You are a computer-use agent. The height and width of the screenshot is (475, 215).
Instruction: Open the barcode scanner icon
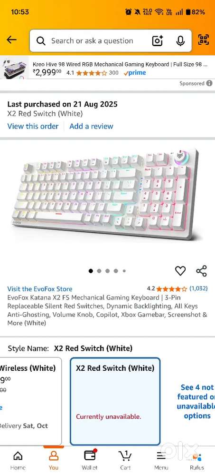click(204, 40)
